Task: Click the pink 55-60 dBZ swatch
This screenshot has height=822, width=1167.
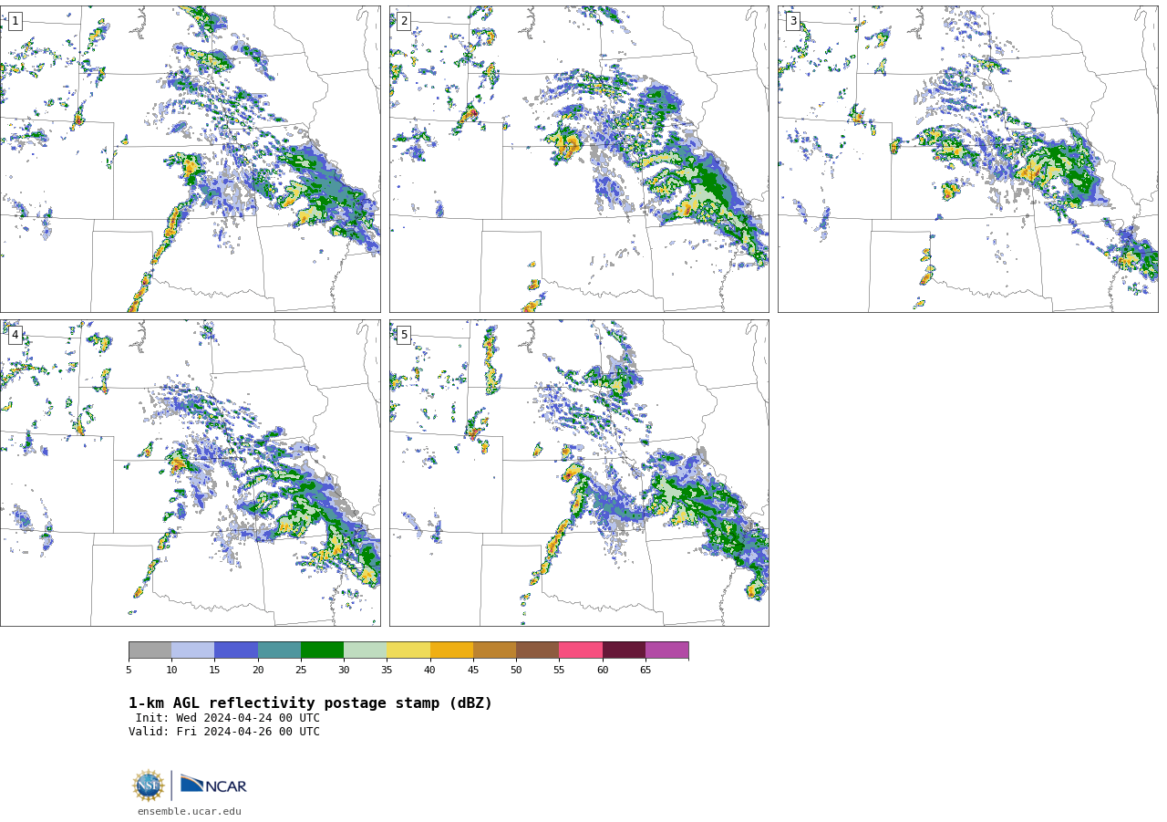Action: [581, 650]
